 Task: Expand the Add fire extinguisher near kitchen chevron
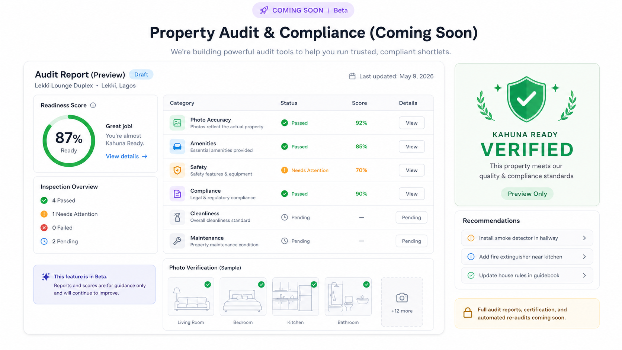click(584, 257)
